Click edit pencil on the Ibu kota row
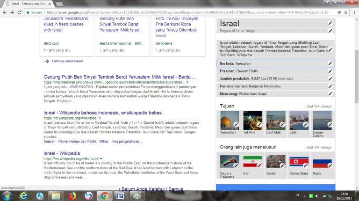This screenshot has height=201, width=359. pos(330,63)
